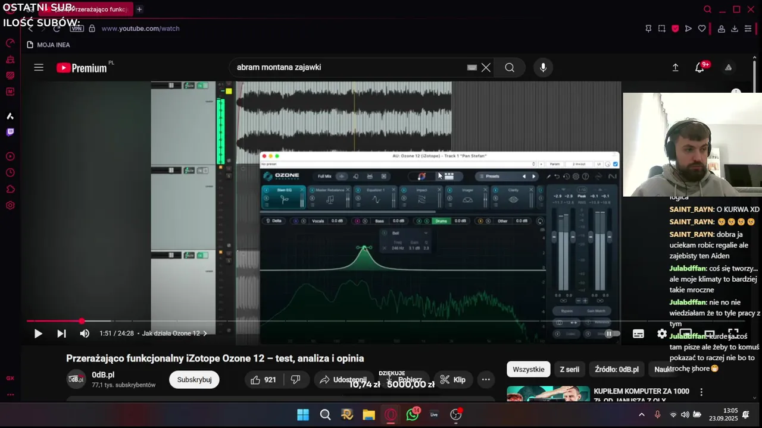This screenshot has height=428, width=762.
Task: Focus the YouTube search field
Action: tap(348, 68)
